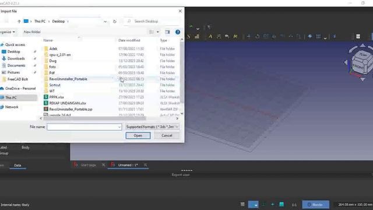
Task: Click the Open button
Action: click(x=138, y=135)
